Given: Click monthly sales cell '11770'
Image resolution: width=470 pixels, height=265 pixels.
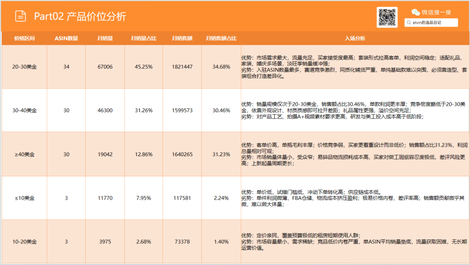Looking at the screenshot, I should (x=105, y=198).
